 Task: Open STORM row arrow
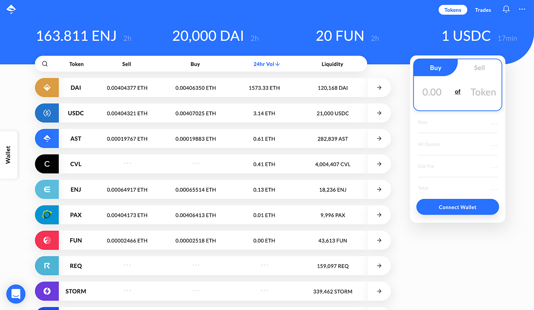click(379, 291)
